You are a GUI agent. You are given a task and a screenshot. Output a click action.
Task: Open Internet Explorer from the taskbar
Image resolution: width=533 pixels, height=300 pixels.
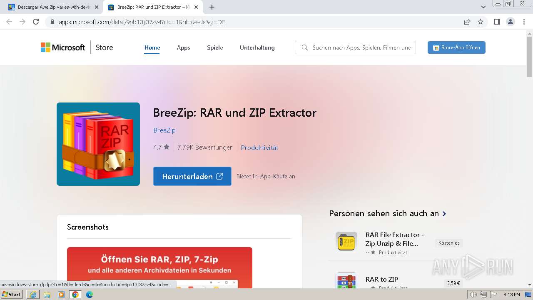(33, 295)
